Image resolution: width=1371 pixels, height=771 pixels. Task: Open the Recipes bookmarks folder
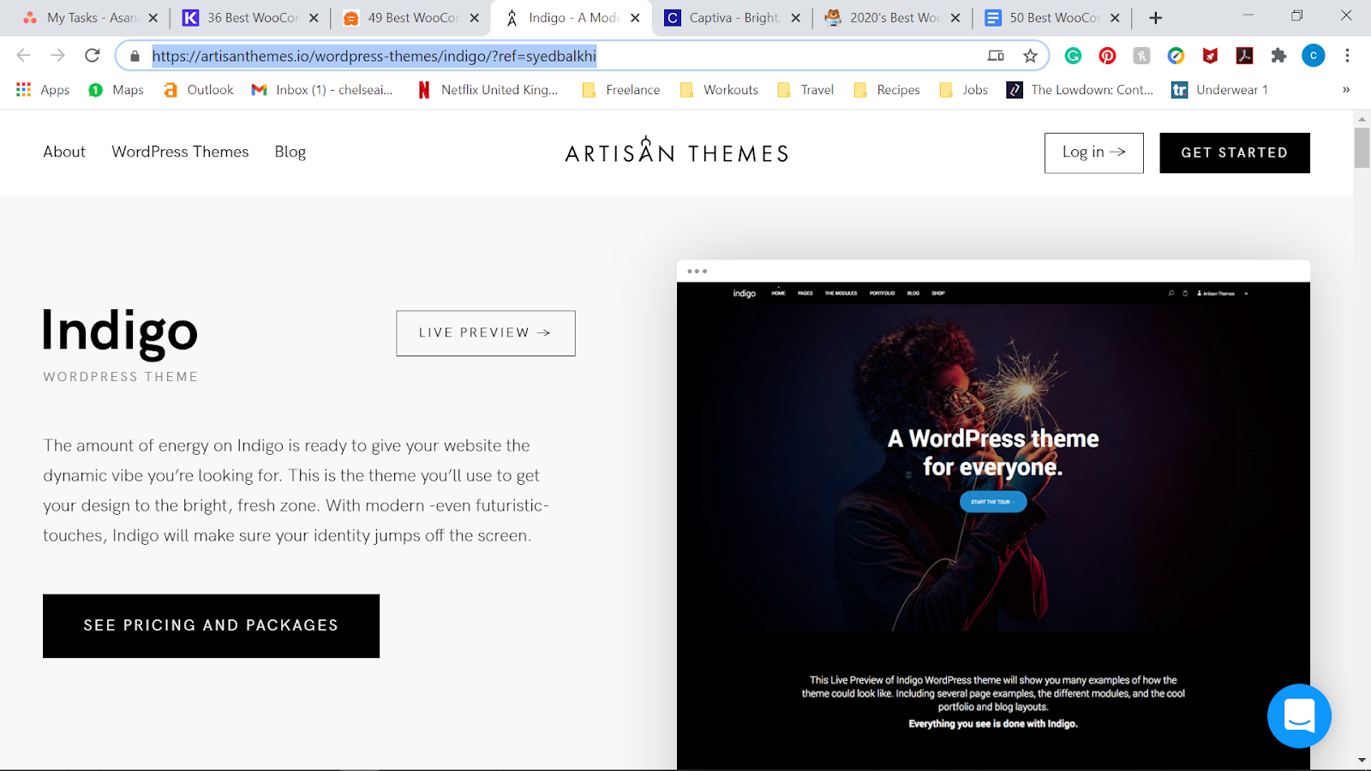pyautogui.click(x=887, y=90)
